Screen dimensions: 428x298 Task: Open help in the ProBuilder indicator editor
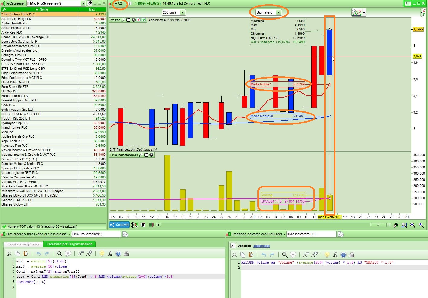click(343, 255)
